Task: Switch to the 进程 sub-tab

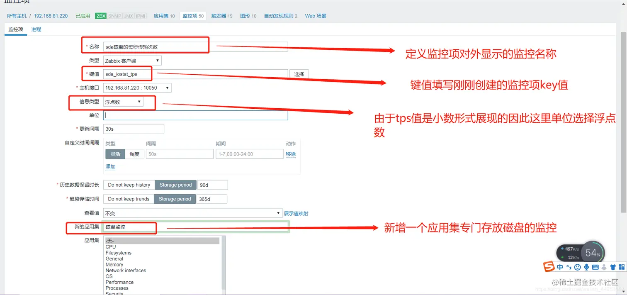Action: click(36, 29)
